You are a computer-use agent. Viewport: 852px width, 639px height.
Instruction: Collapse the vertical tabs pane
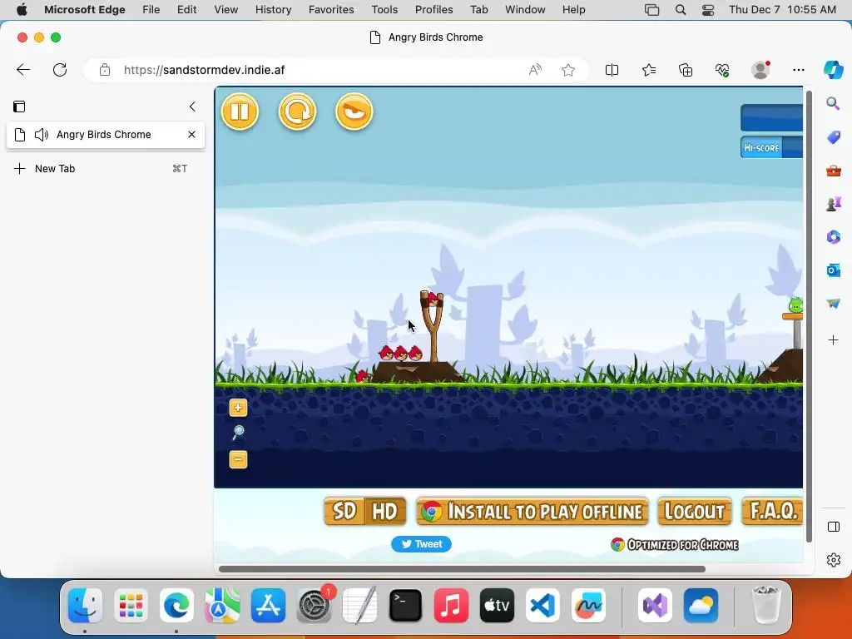(x=192, y=106)
